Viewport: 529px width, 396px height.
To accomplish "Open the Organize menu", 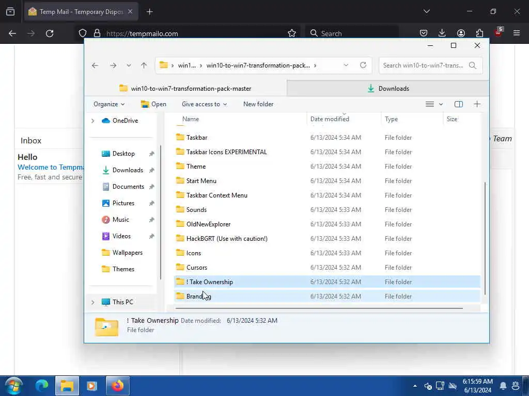I will (x=109, y=104).
